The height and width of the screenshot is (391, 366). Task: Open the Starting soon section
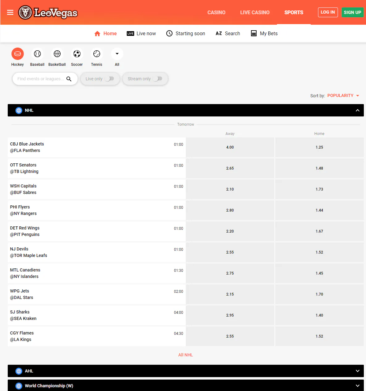[185, 33]
